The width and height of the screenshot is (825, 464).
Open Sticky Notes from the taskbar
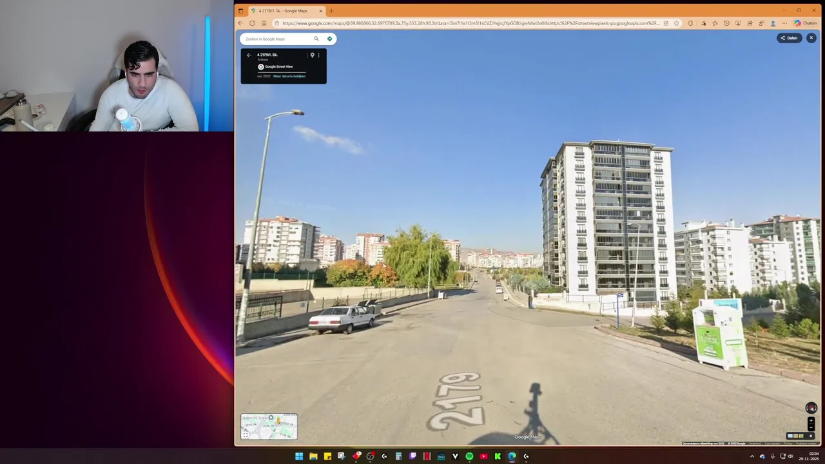point(327,456)
